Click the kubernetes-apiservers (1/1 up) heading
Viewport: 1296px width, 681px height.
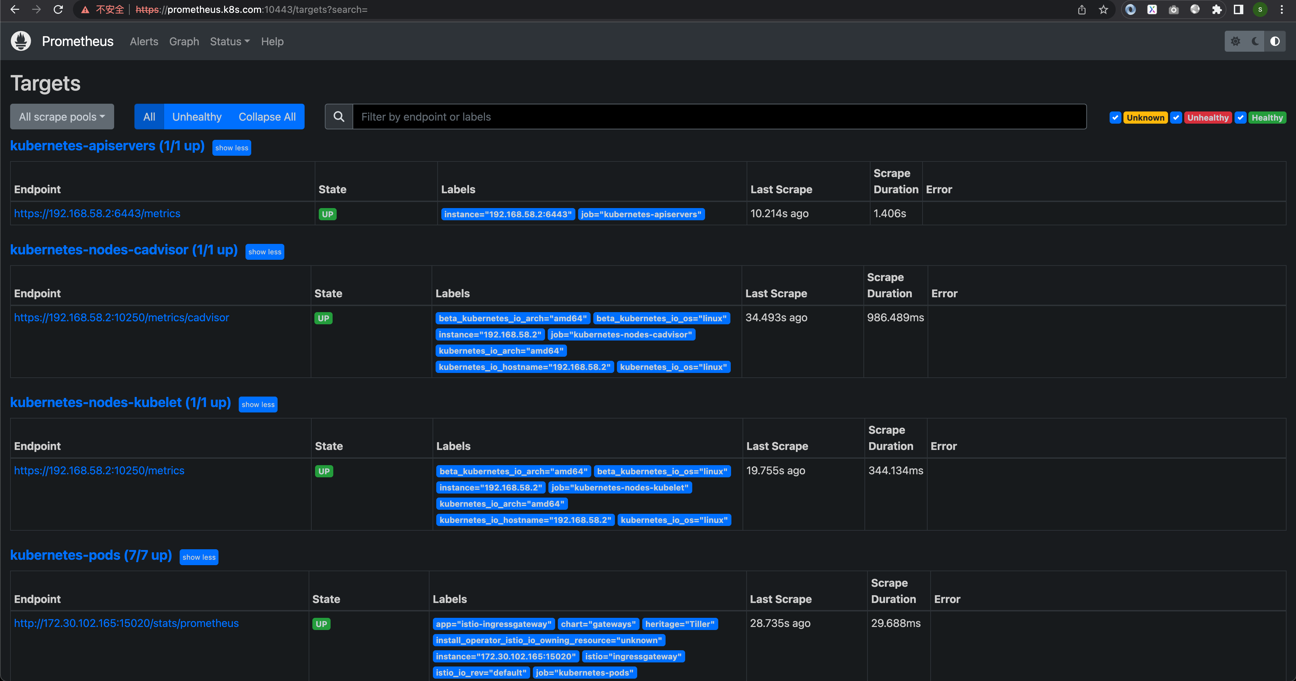[x=107, y=146]
